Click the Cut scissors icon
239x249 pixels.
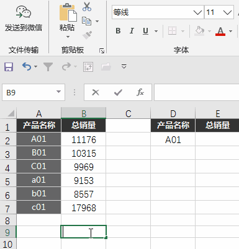tap(87, 7)
